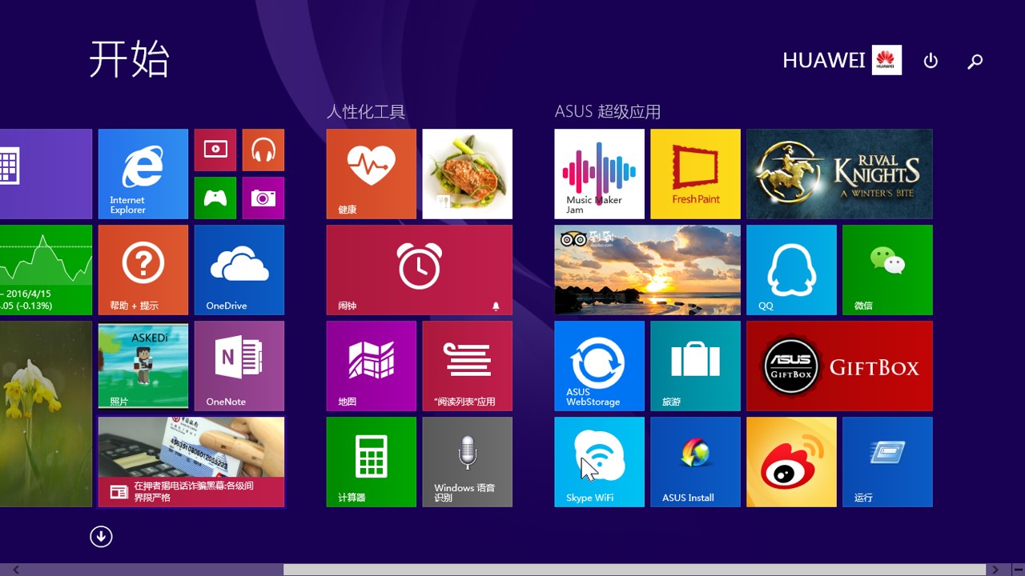Open the TripAdvisor sunset tile
The height and width of the screenshot is (576, 1025).
tap(648, 270)
